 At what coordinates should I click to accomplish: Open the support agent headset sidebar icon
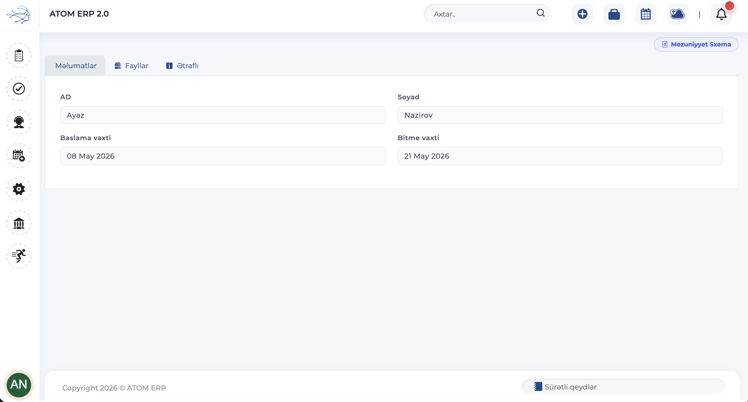19,122
